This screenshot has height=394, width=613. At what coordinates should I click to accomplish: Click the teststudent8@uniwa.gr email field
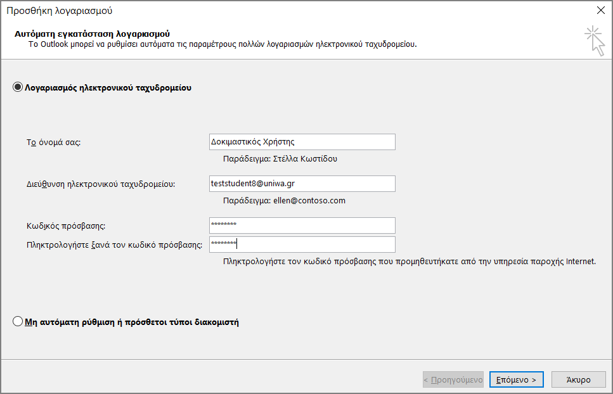(x=302, y=184)
